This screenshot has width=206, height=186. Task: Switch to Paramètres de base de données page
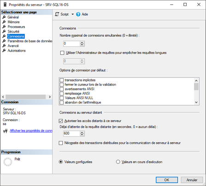click(x=30, y=41)
